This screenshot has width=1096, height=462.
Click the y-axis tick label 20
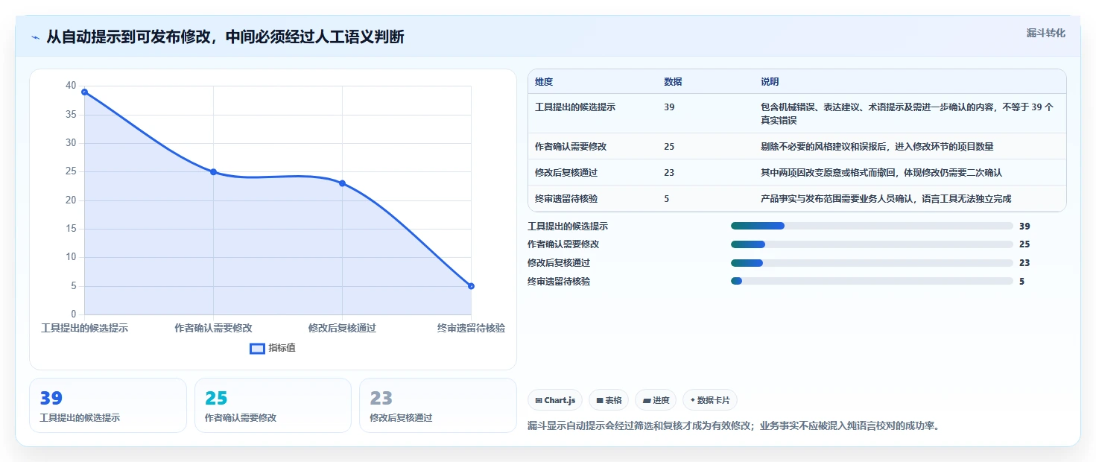(71, 200)
